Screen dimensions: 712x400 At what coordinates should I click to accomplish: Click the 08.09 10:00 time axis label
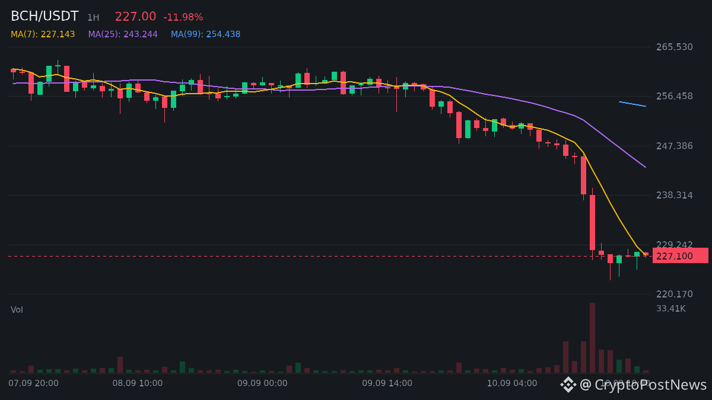coord(138,383)
